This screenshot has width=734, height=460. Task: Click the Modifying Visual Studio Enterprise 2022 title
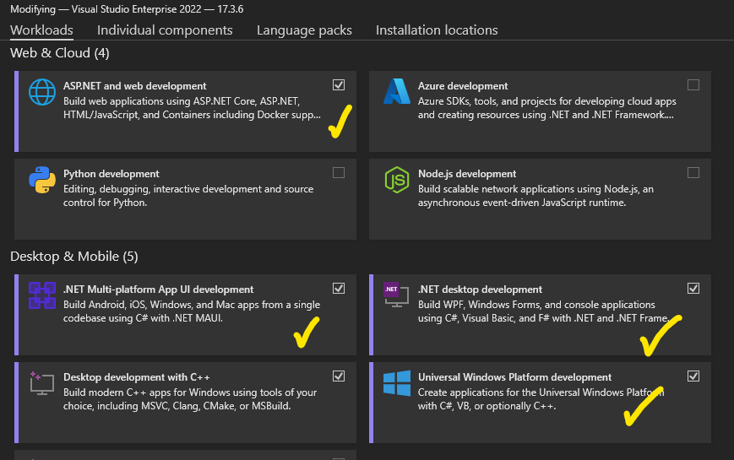tap(127, 9)
